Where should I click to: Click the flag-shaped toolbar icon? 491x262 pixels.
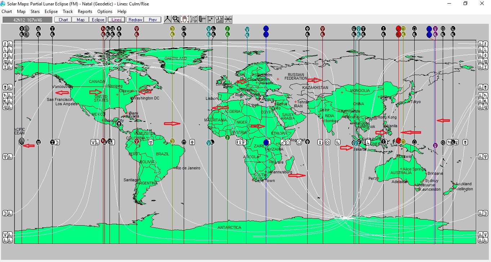click(x=202, y=19)
